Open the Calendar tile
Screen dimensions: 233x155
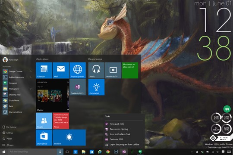pyautogui.click(x=44, y=70)
